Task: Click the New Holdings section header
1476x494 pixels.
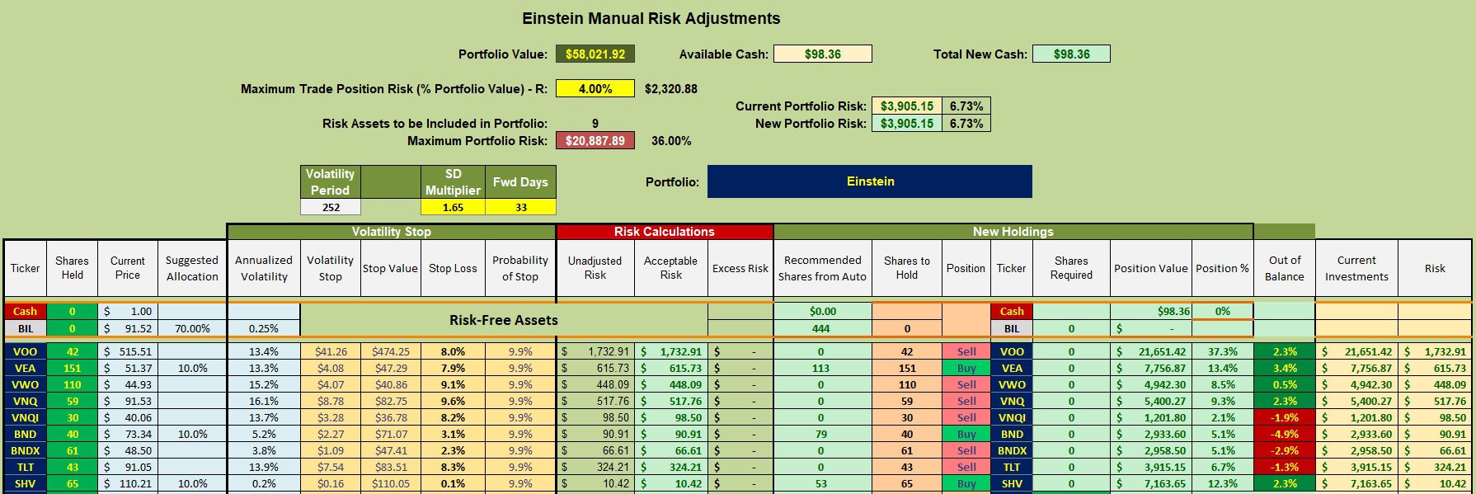Action: pyautogui.click(x=1013, y=232)
